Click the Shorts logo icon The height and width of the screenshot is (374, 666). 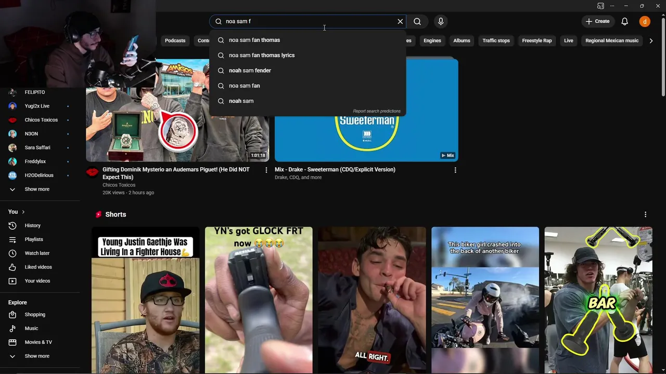98,215
